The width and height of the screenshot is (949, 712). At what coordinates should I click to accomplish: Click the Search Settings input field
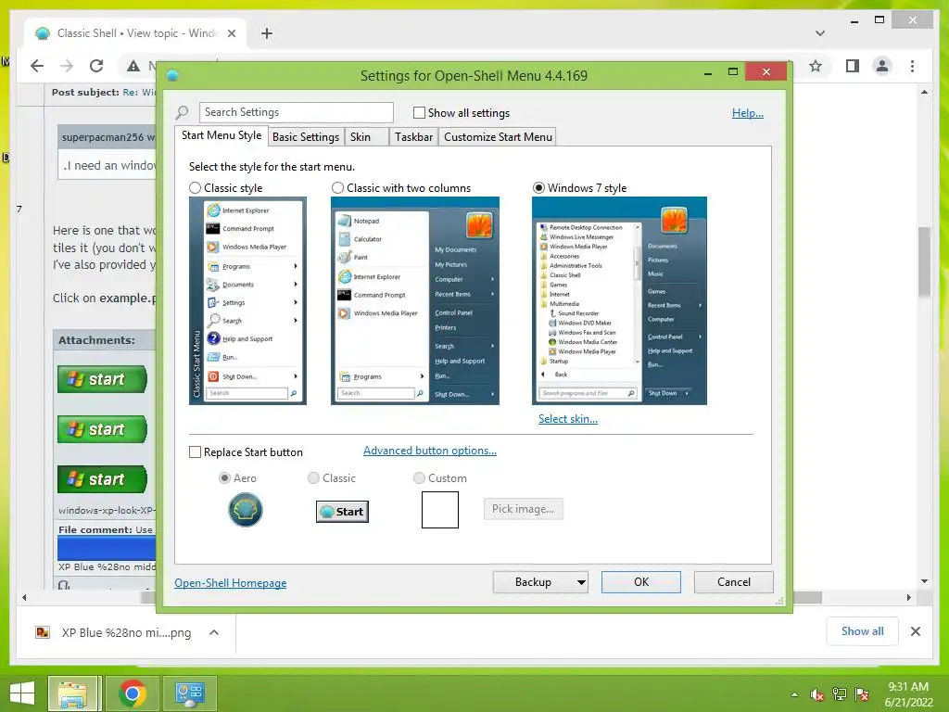coord(297,112)
